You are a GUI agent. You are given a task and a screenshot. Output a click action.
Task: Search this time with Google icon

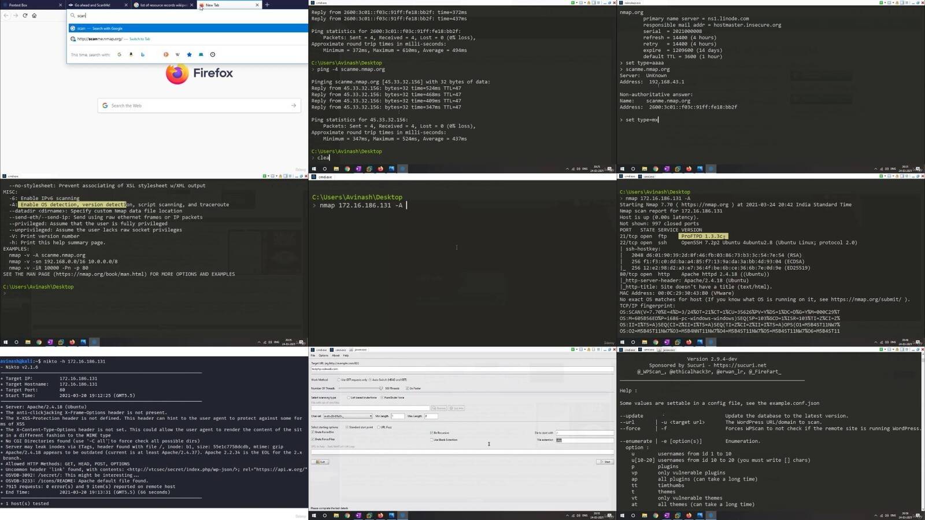pyautogui.click(x=120, y=54)
